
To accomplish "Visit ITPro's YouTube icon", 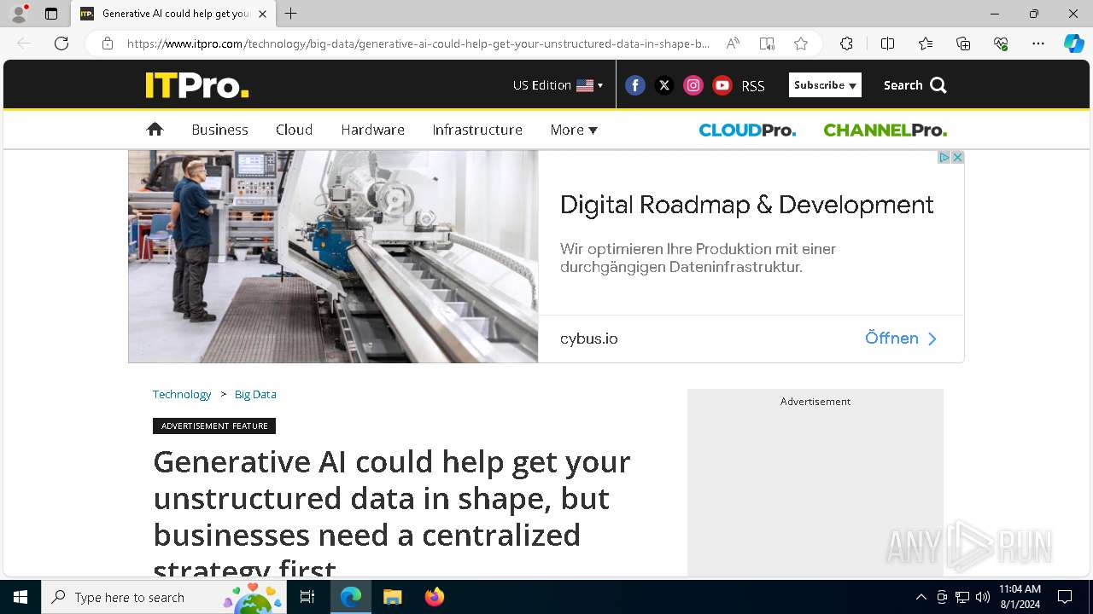I will click(x=722, y=85).
